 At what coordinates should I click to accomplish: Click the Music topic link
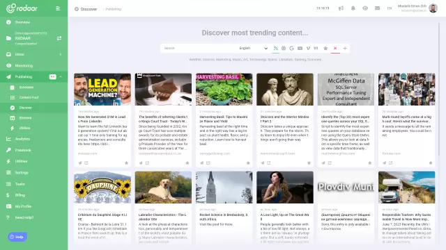(x=237, y=60)
